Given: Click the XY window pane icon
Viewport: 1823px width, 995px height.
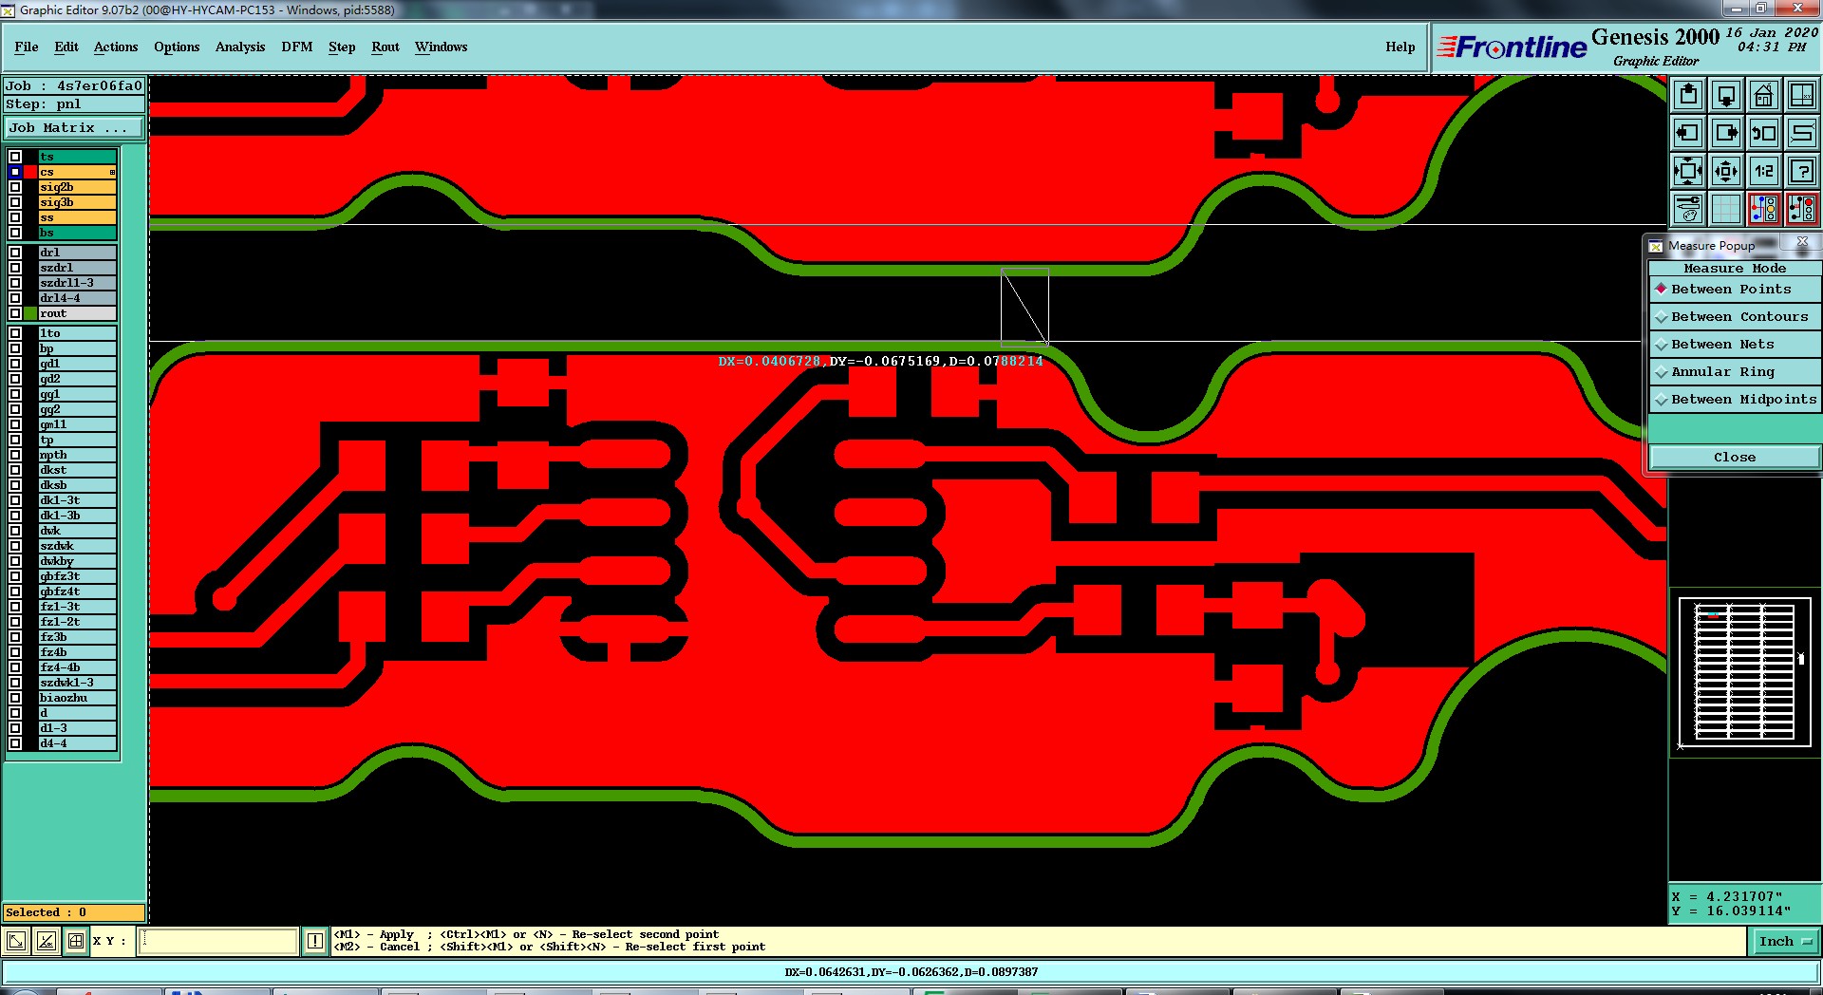Looking at the screenshot, I should [x=1802, y=95].
